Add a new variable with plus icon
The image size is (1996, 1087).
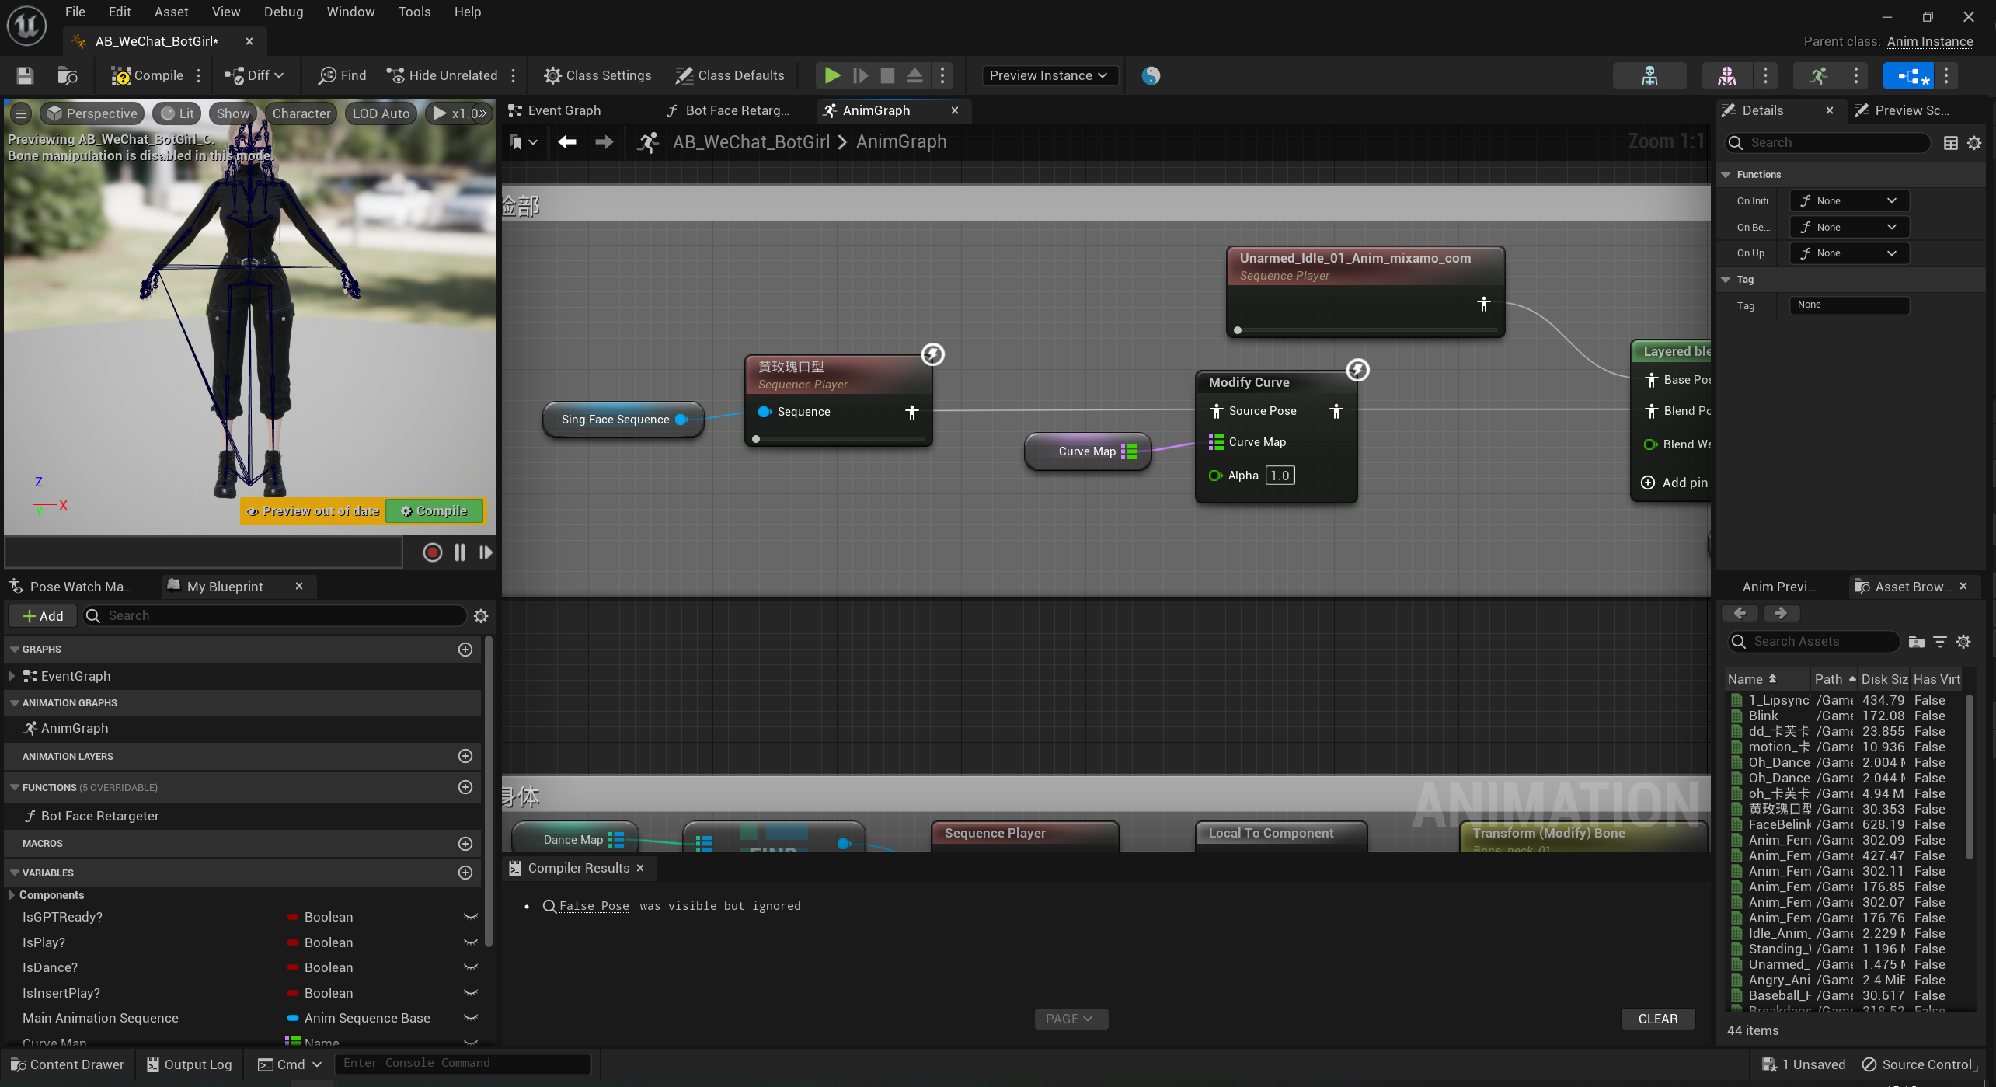[465, 873]
